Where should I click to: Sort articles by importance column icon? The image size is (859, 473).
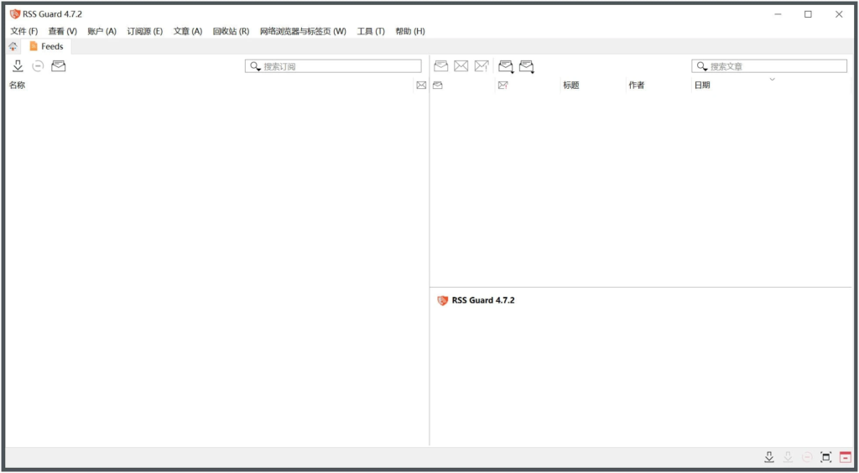503,85
